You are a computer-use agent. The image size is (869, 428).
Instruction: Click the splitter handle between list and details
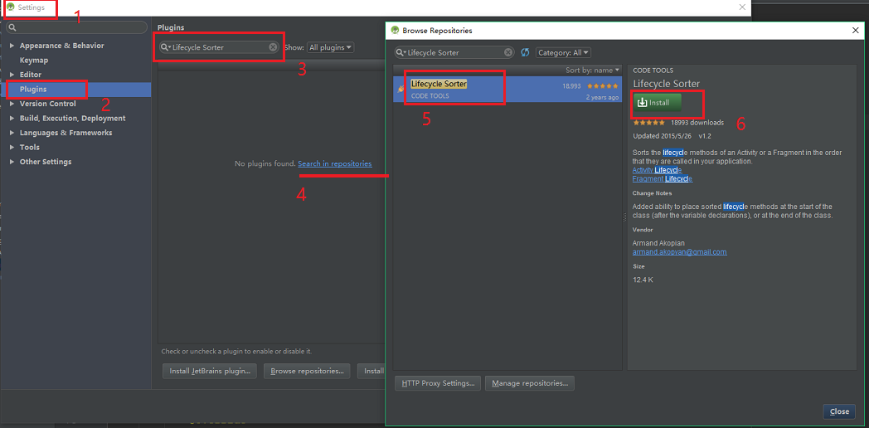pos(624,218)
